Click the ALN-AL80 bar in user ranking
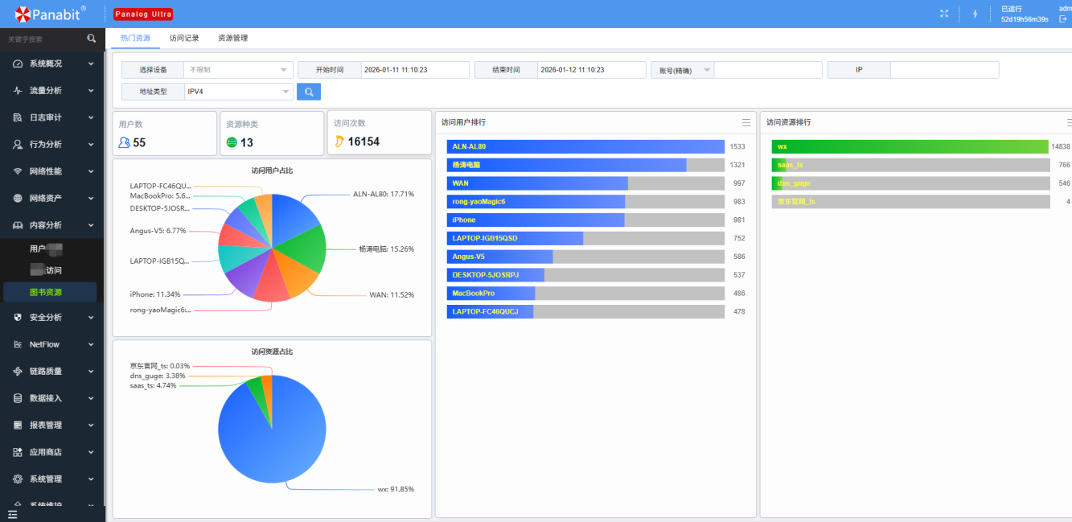The height and width of the screenshot is (522, 1072). coord(585,146)
